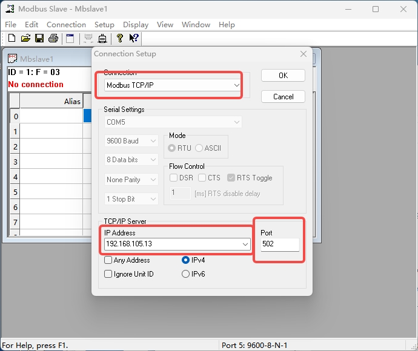The width and height of the screenshot is (418, 351).
Task: Click the Open folder toolbar icon
Action: click(x=25, y=39)
